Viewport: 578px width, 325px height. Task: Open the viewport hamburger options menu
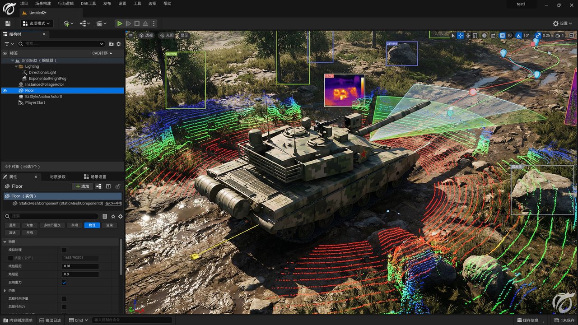point(131,35)
